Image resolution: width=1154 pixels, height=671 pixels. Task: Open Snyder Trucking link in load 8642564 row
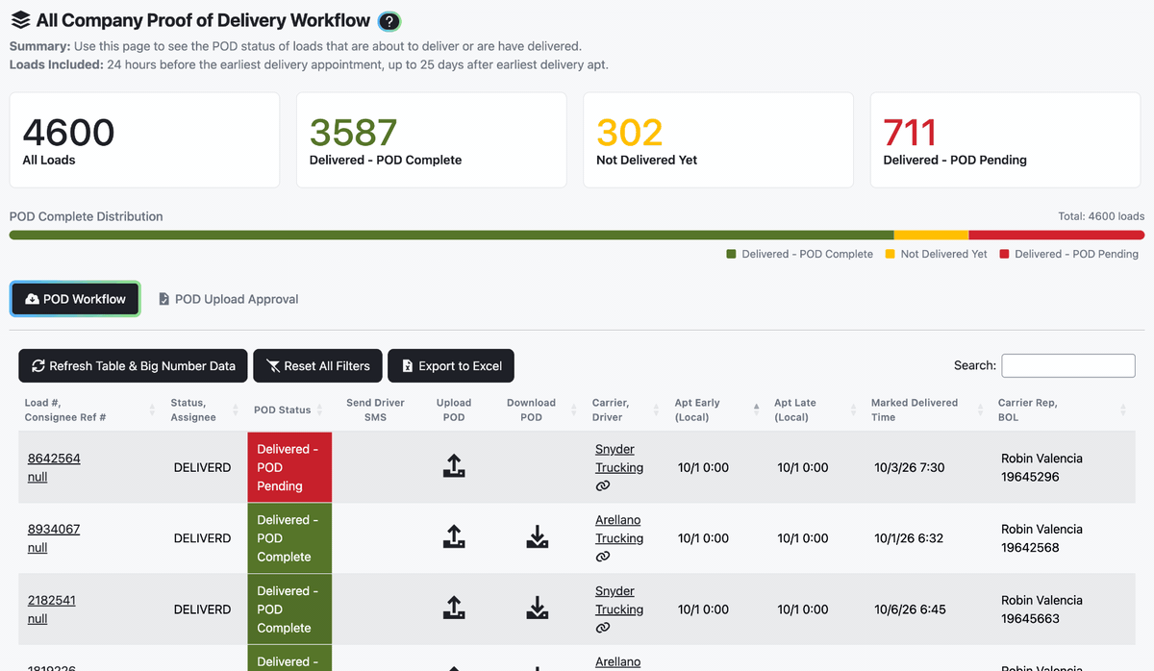pyautogui.click(x=619, y=459)
